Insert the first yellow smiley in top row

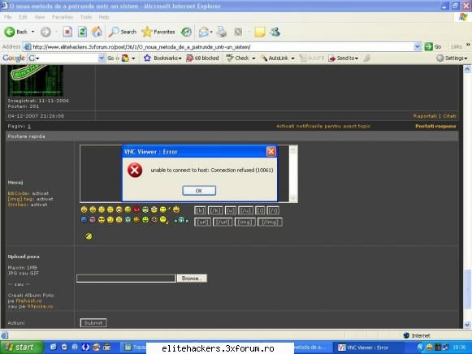84,209
